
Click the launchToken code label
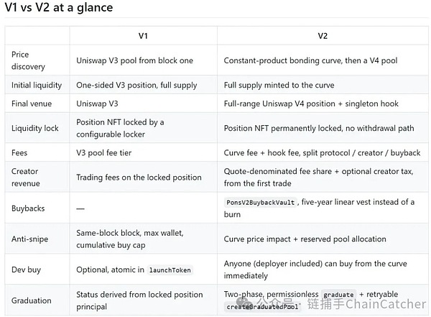point(170,270)
